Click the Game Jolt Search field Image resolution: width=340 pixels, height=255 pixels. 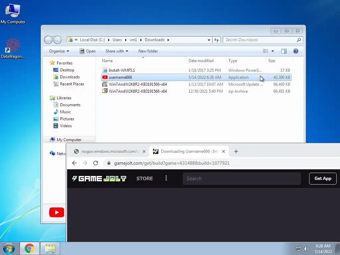point(242,179)
